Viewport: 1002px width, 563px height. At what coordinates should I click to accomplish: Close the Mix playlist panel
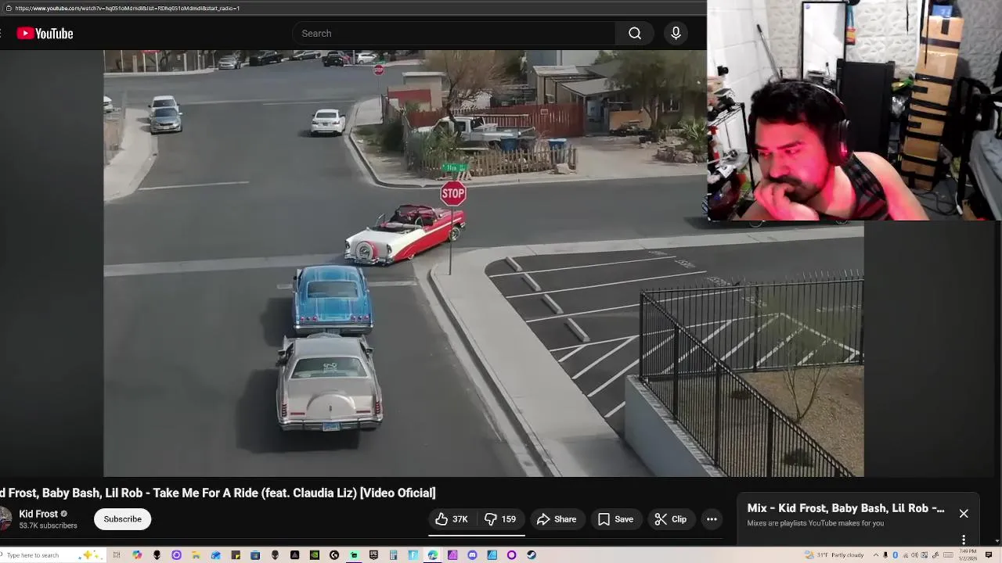tap(964, 514)
